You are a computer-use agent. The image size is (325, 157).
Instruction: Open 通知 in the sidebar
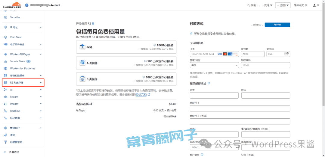coord(12,135)
